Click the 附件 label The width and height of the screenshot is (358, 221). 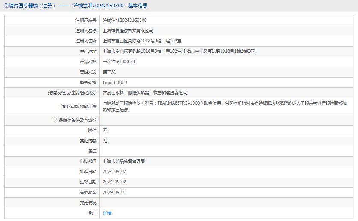pyautogui.click(x=92, y=130)
